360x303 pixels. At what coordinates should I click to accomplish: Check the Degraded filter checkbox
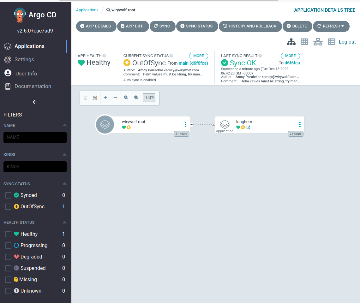(8, 257)
